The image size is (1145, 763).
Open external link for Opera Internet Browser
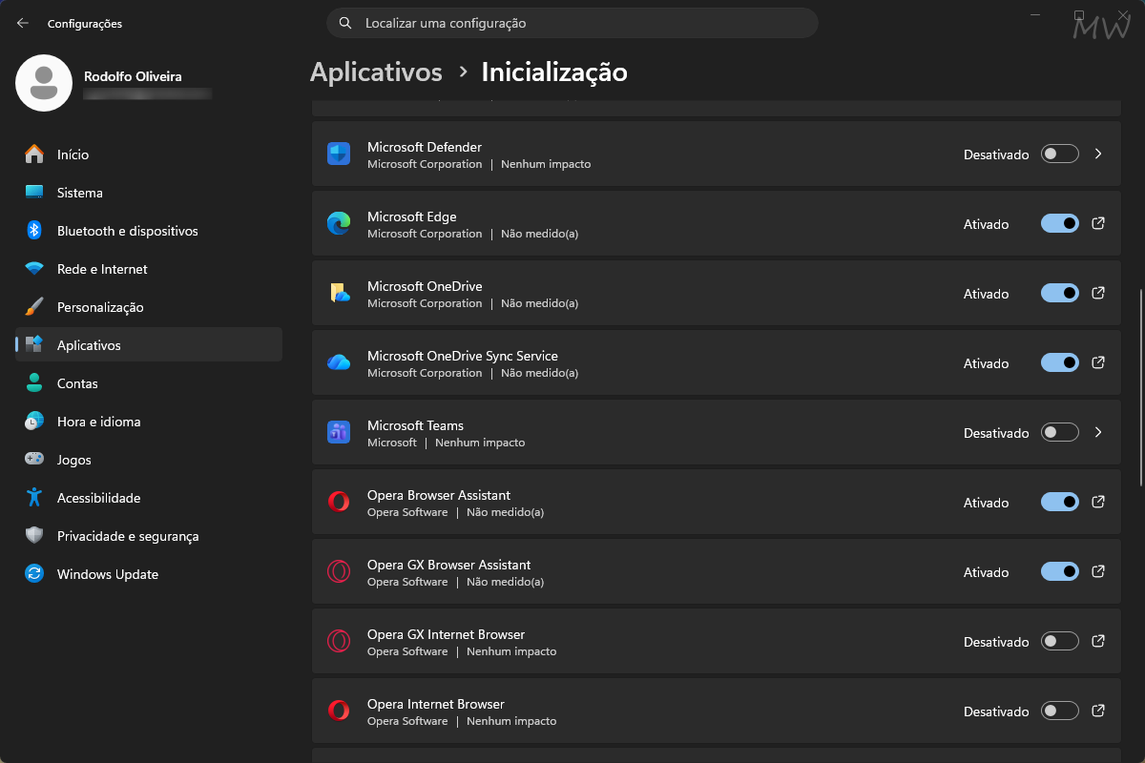[1098, 711]
